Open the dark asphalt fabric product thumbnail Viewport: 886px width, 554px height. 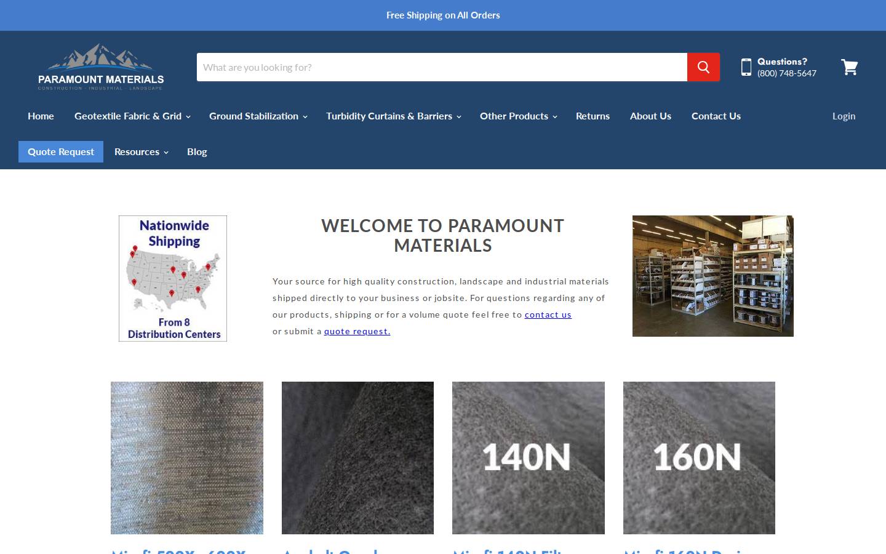click(357, 458)
